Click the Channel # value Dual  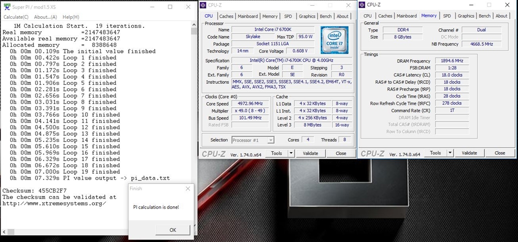482,30
